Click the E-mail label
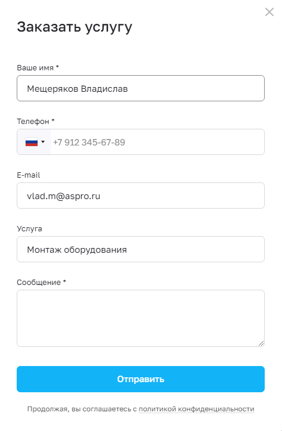 pyautogui.click(x=29, y=175)
